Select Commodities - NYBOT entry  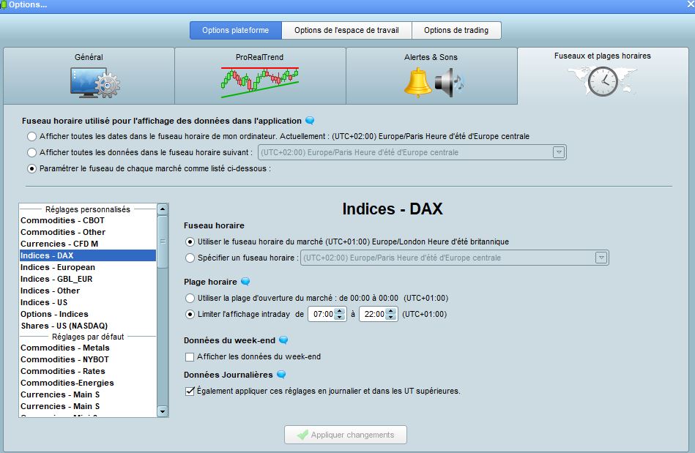(88, 359)
